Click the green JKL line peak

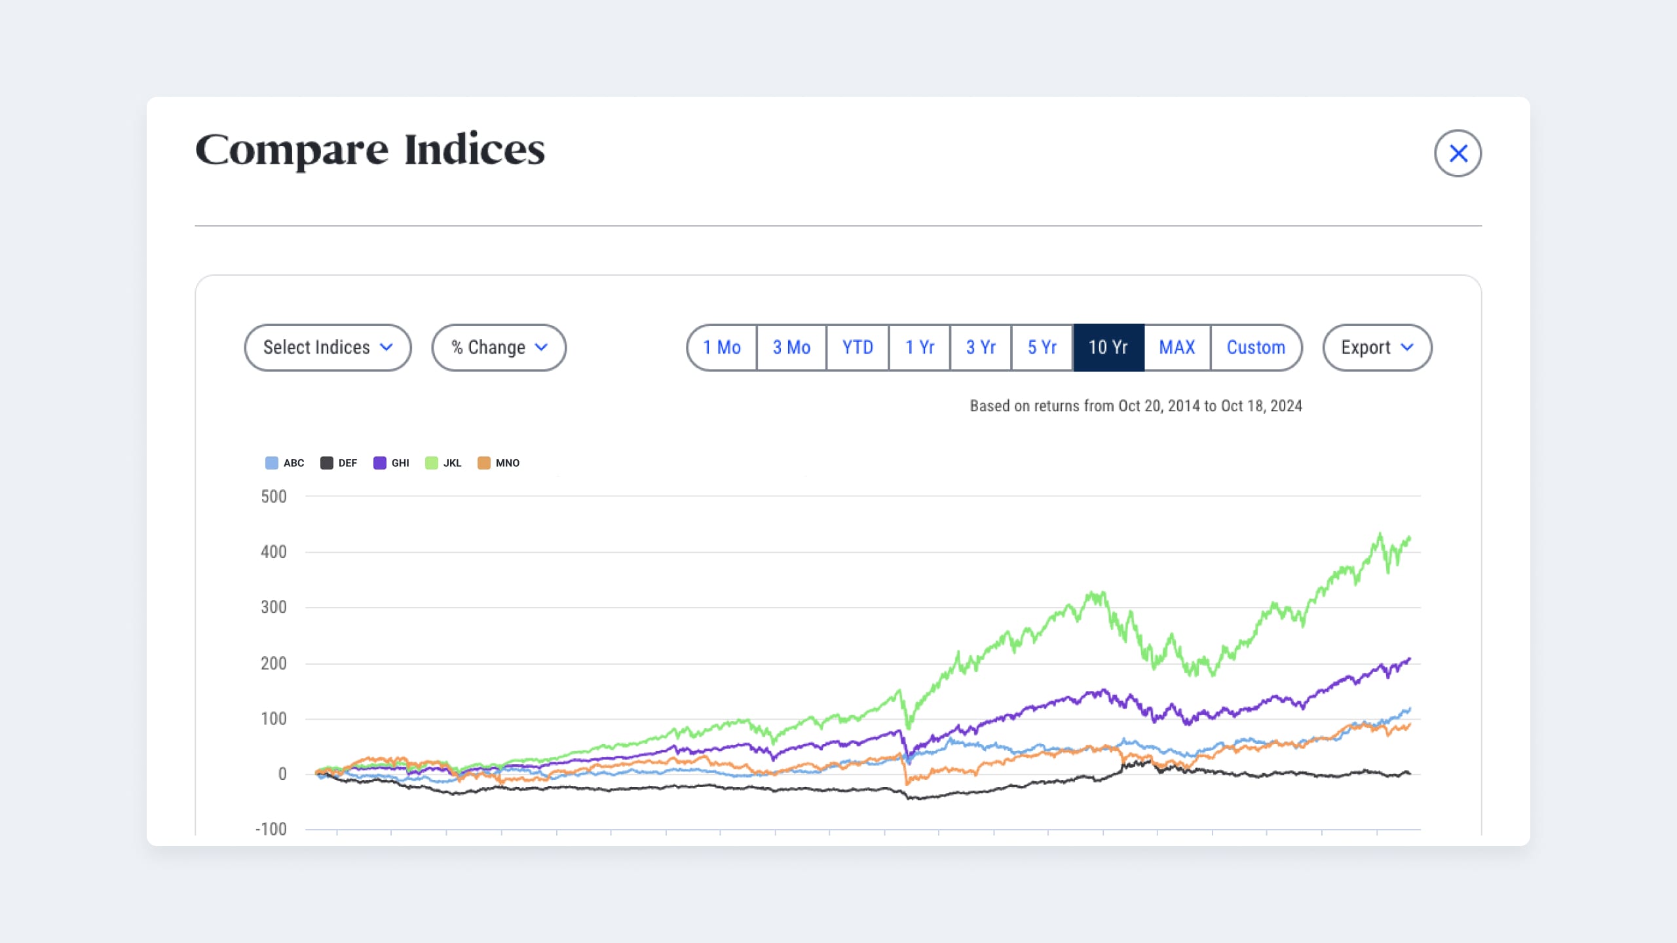(x=1380, y=535)
